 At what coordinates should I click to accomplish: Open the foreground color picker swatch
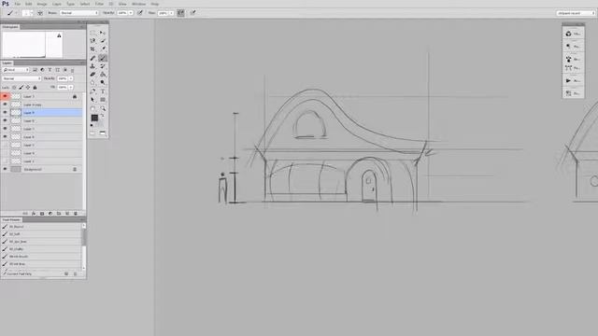click(94, 119)
